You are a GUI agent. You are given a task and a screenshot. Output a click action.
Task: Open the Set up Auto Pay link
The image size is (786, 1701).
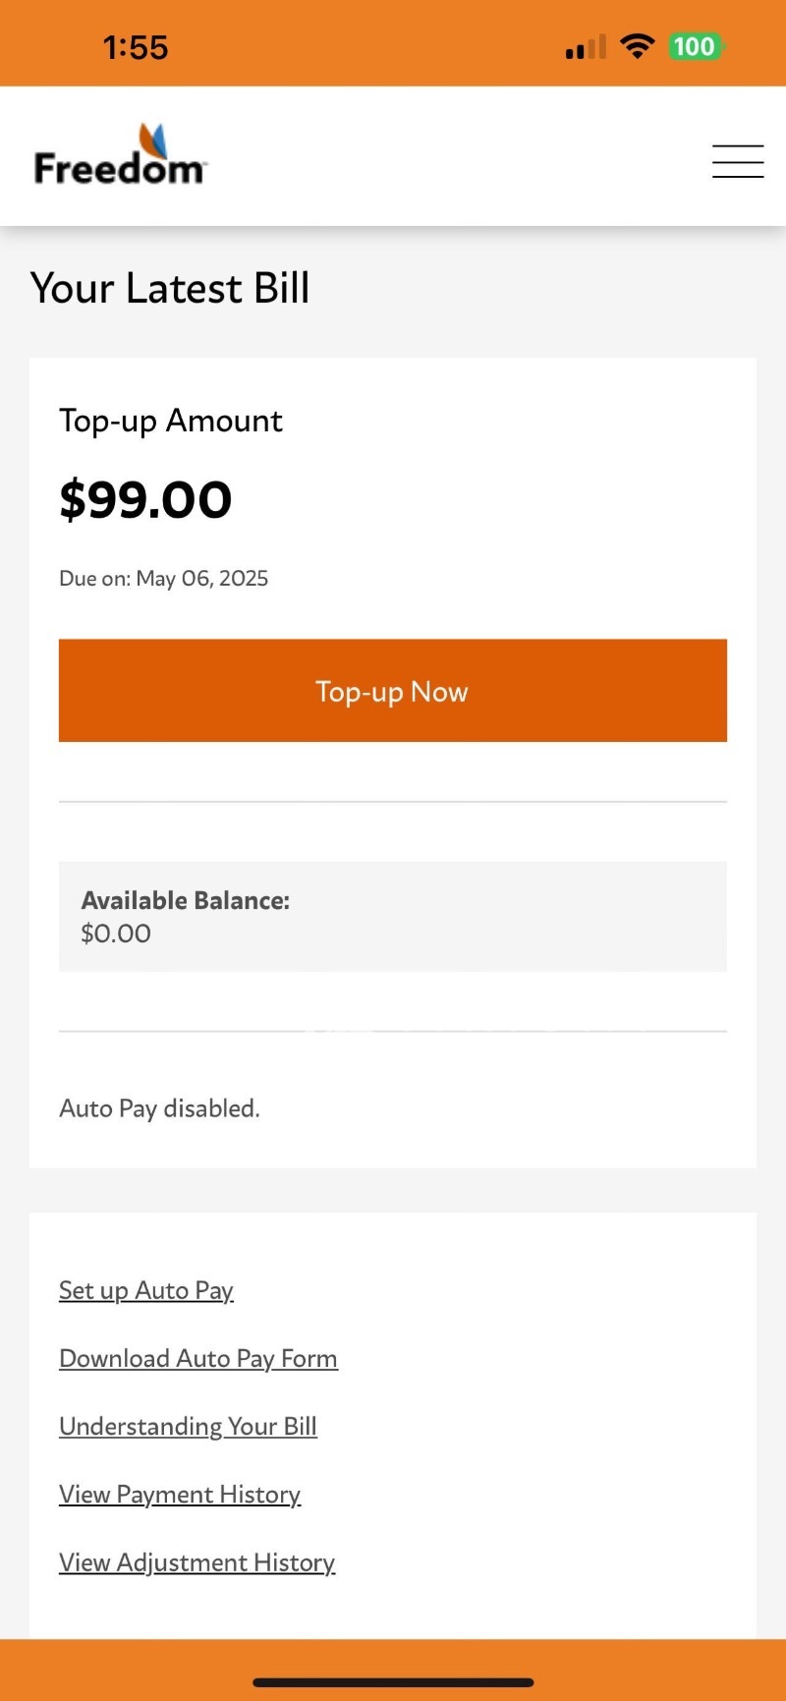click(146, 1290)
